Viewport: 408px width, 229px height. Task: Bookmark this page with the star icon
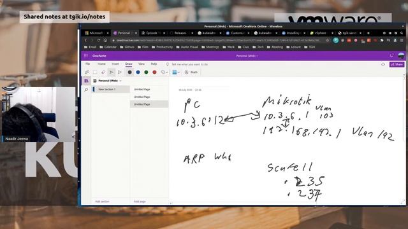pyautogui.click(x=328, y=40)
